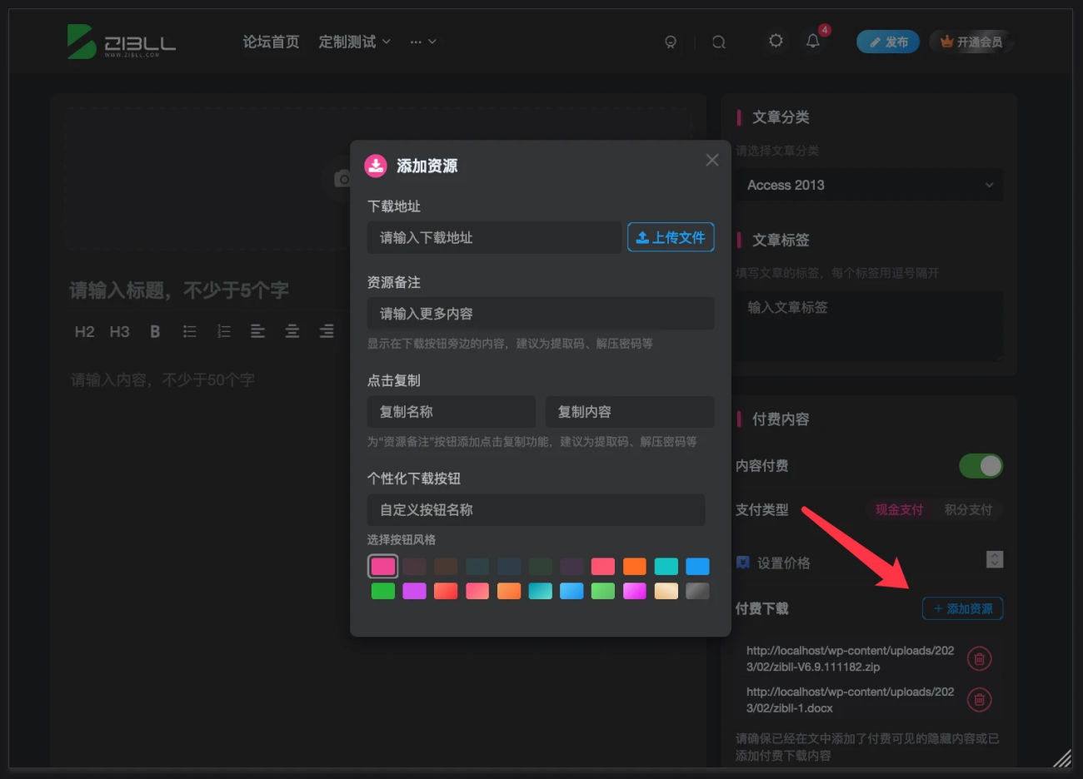
Task: Open search using the magnifier icon
Action: pyautogui.click(x=718, y=42)
